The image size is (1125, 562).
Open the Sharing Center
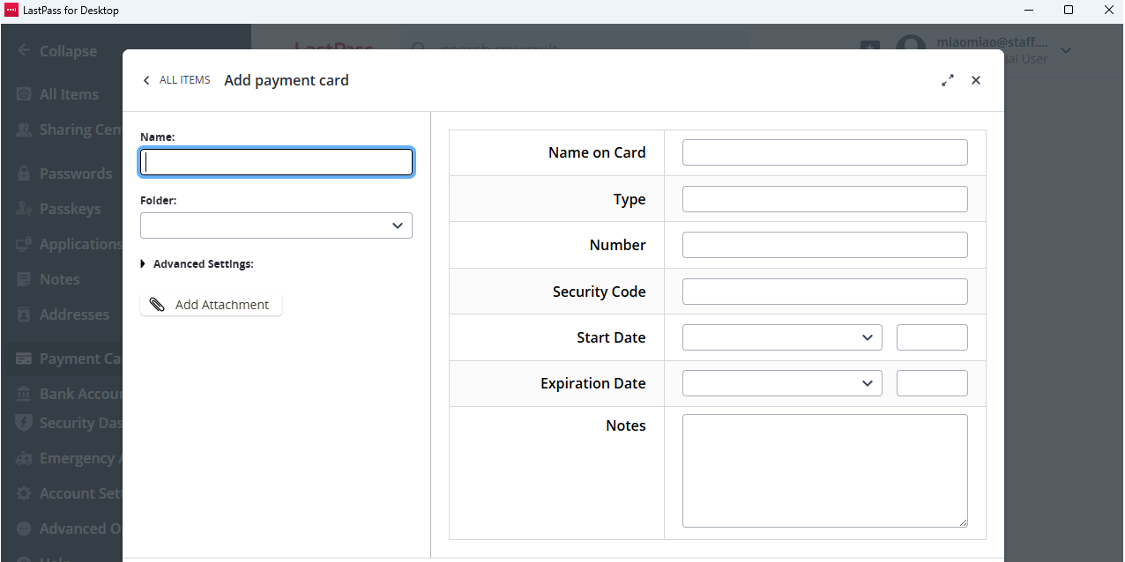(79, 129)
